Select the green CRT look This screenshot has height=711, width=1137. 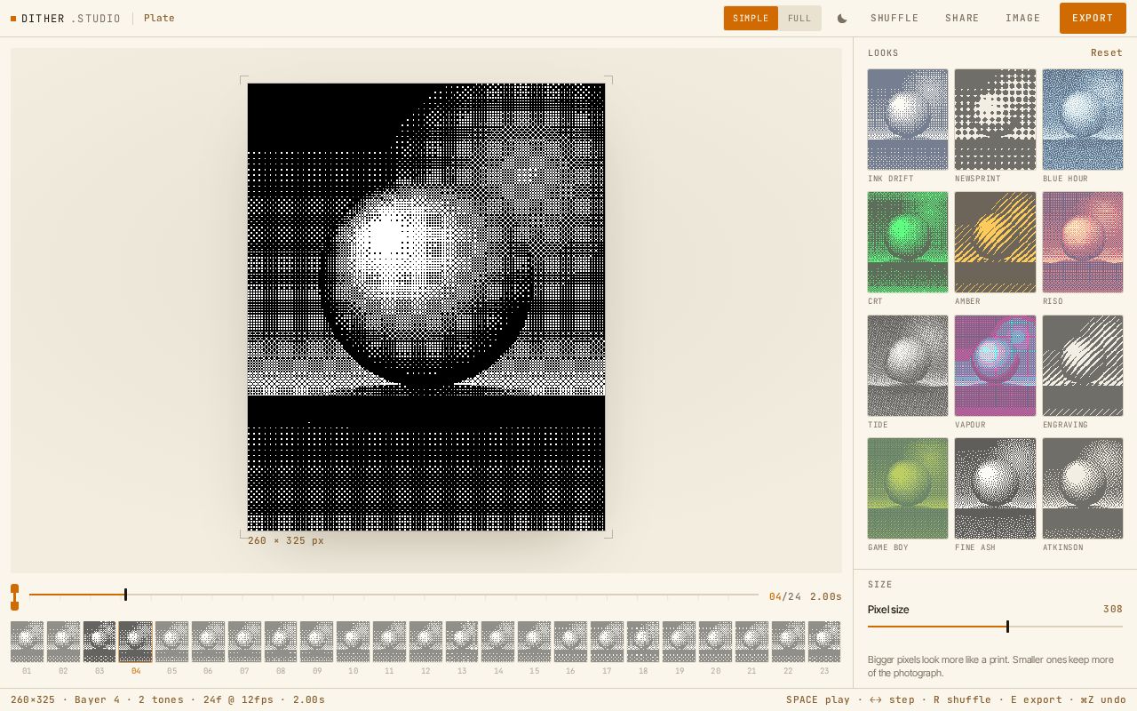click(x=908, y=242)
